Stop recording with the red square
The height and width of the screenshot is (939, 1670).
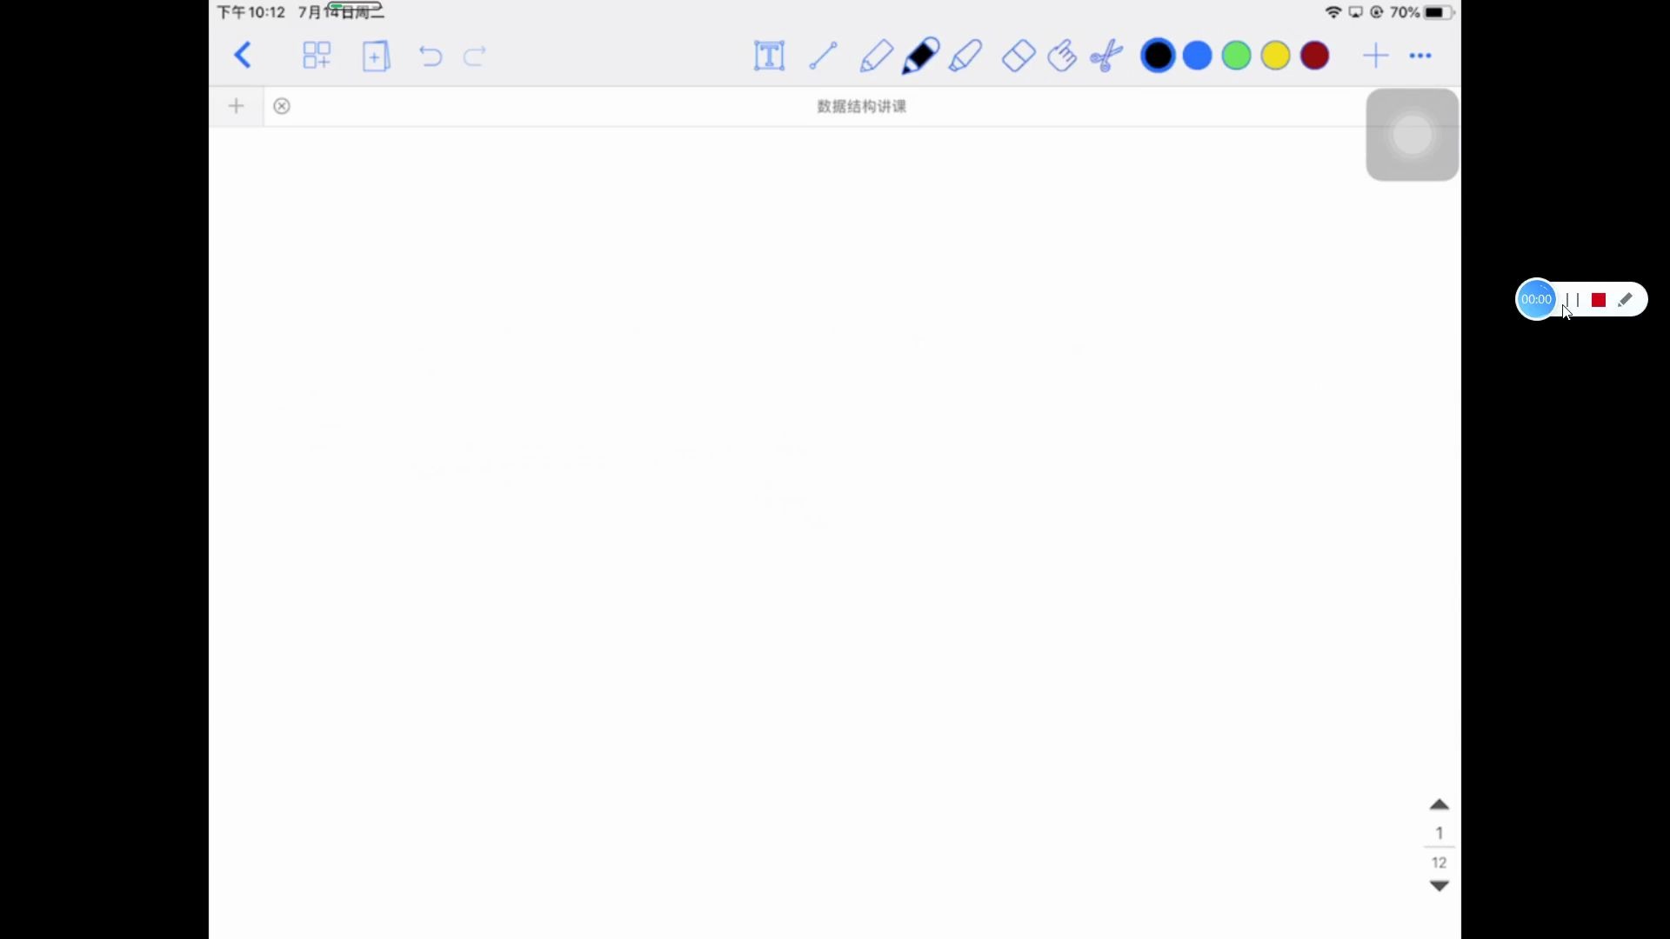1599,300
